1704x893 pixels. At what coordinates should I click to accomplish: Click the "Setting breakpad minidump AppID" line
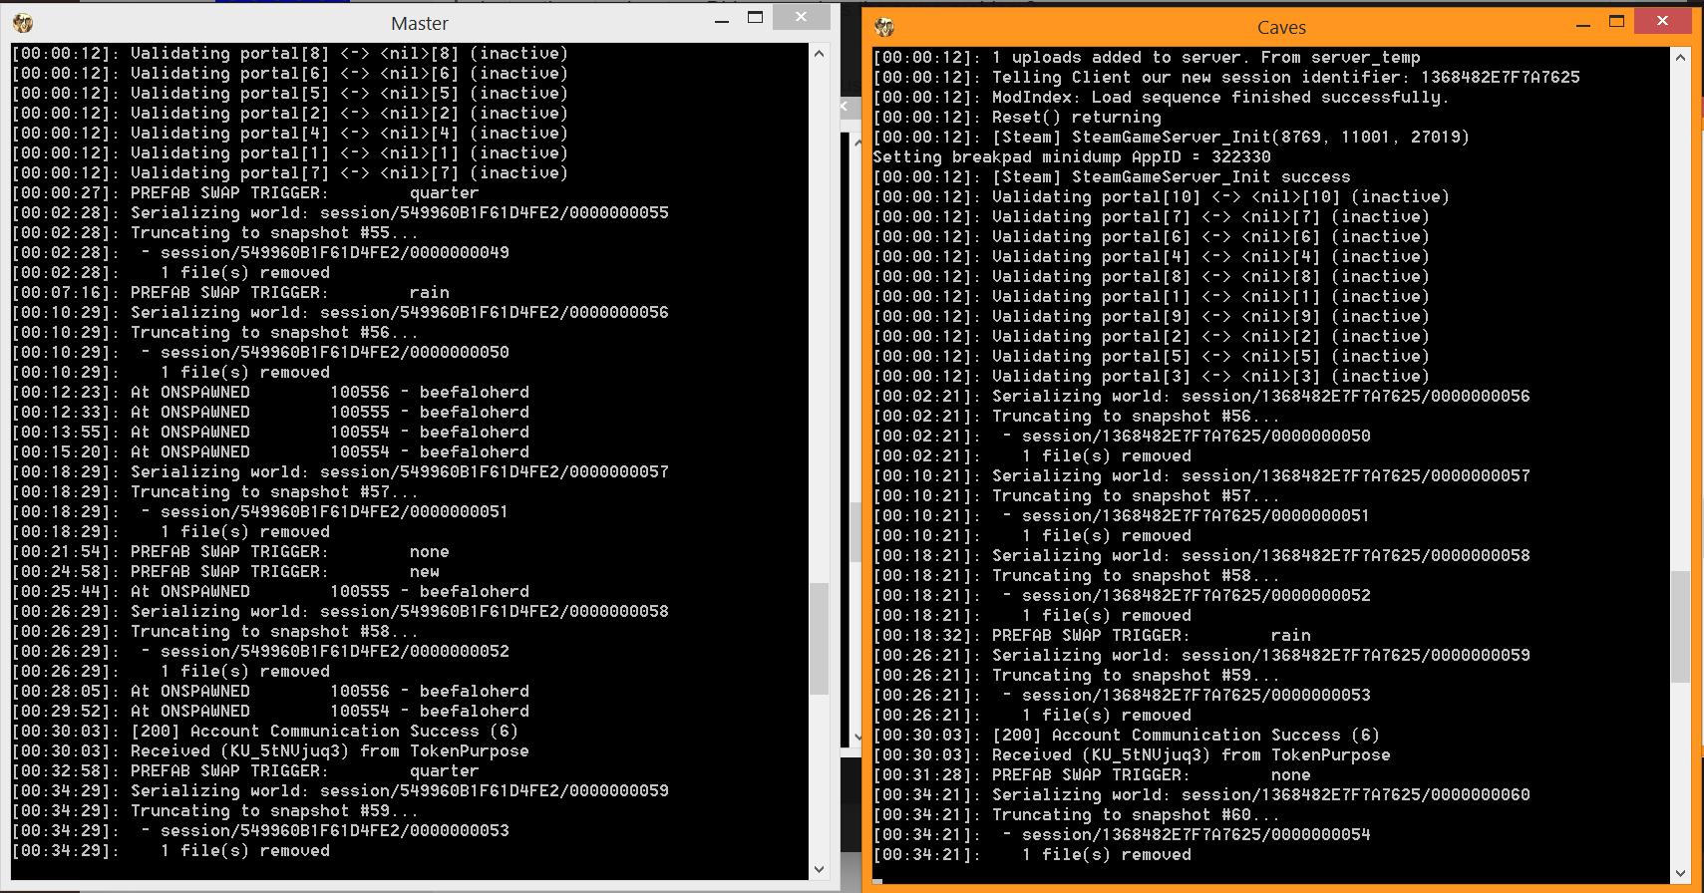coord(1071,156)
